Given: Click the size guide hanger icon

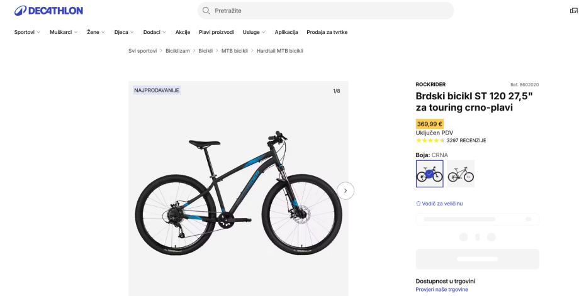Looking at the screenshot, I should [419, 203].
